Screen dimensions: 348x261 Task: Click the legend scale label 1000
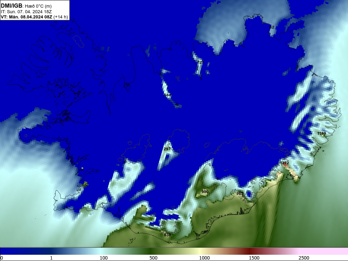[x=204, y=258]
